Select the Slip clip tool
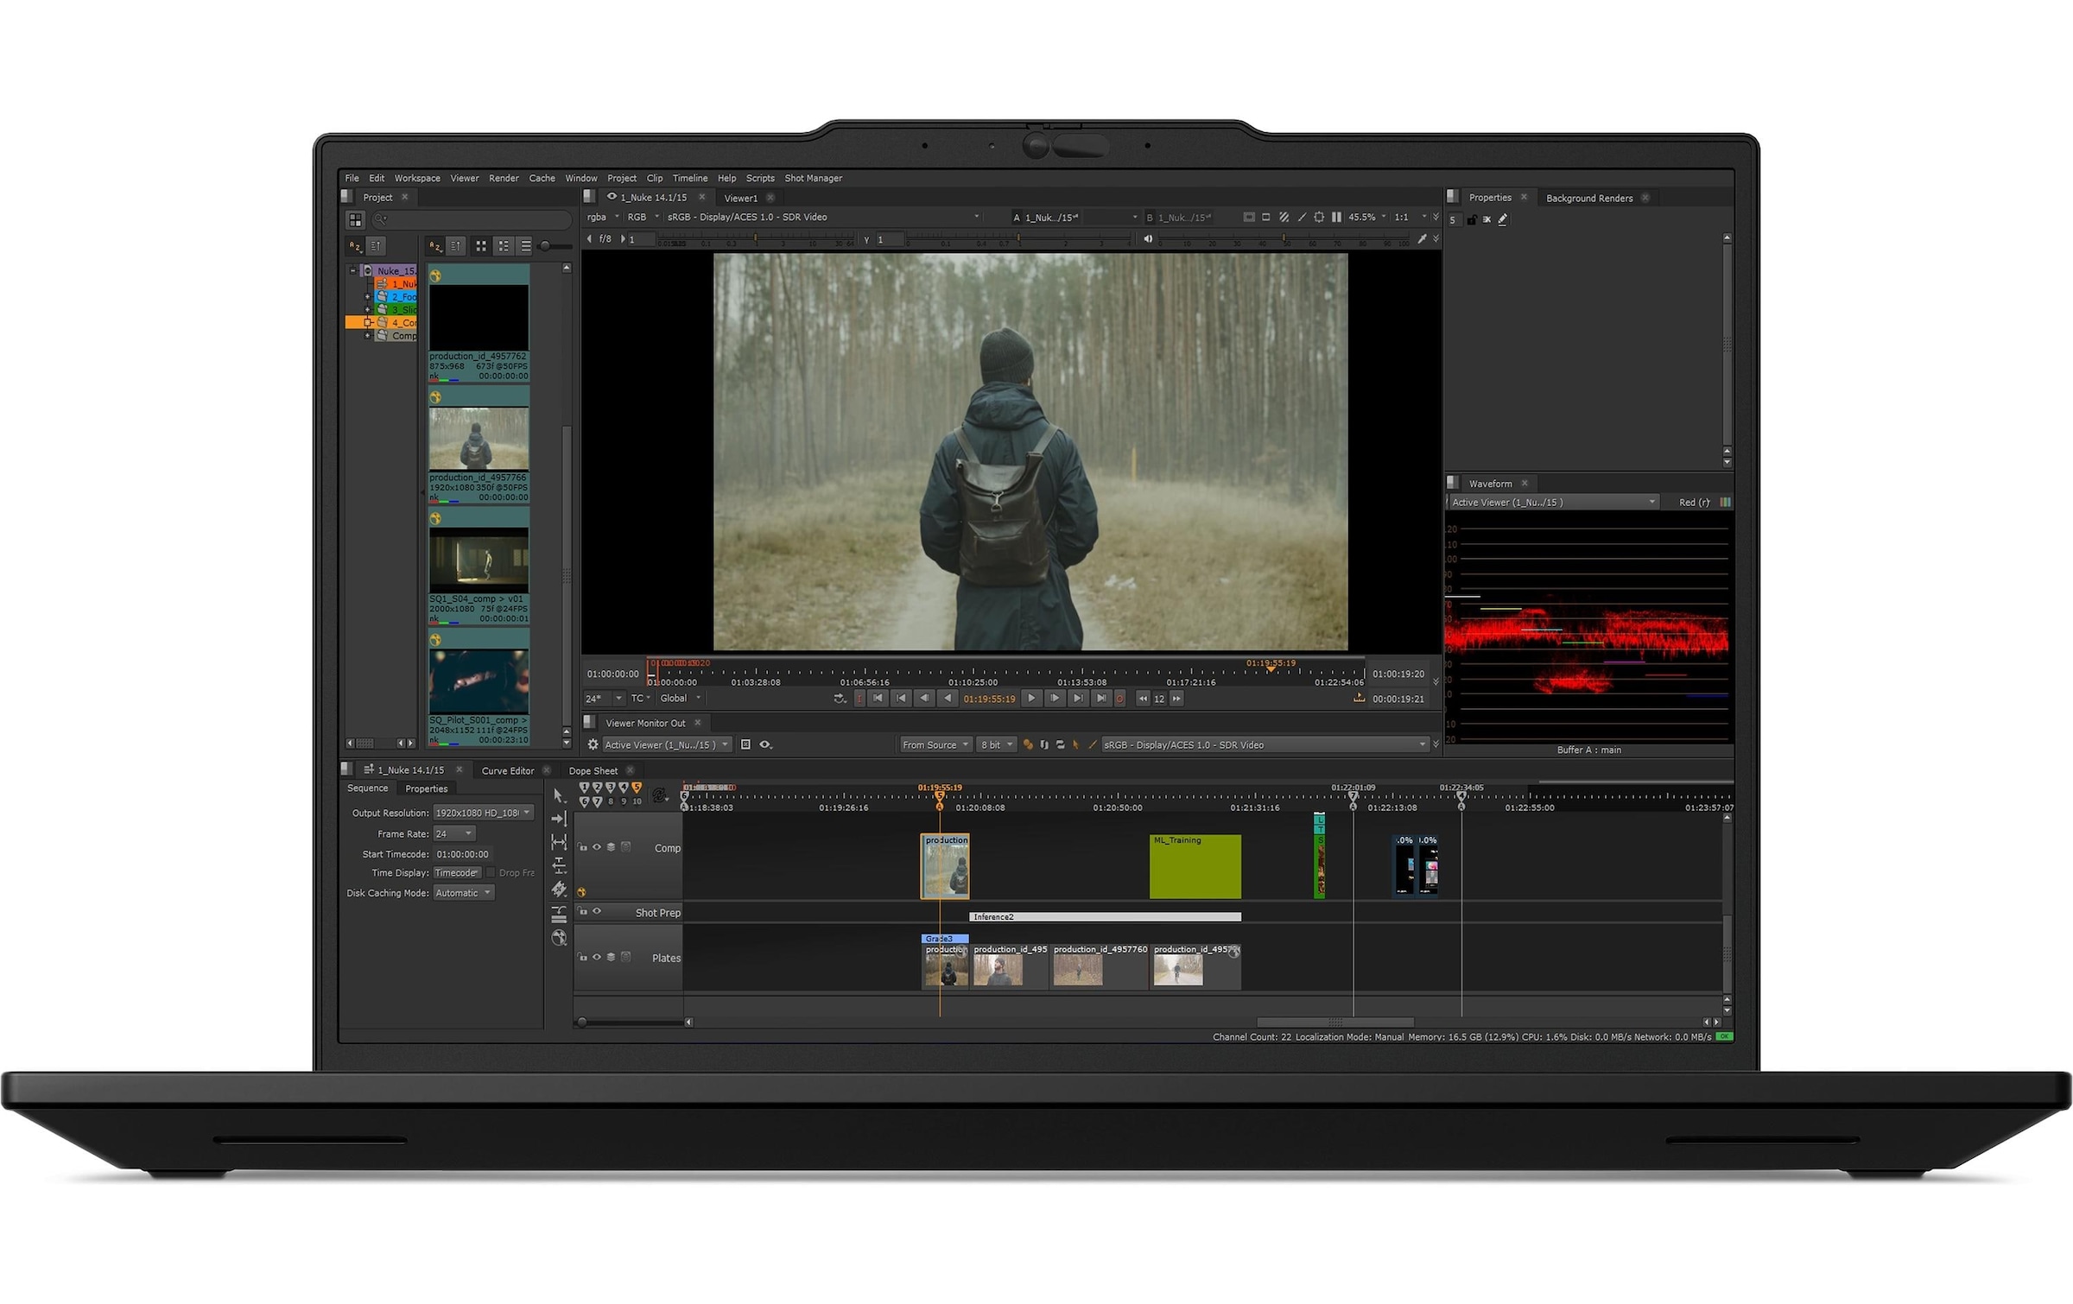 [x=559, y=842]
